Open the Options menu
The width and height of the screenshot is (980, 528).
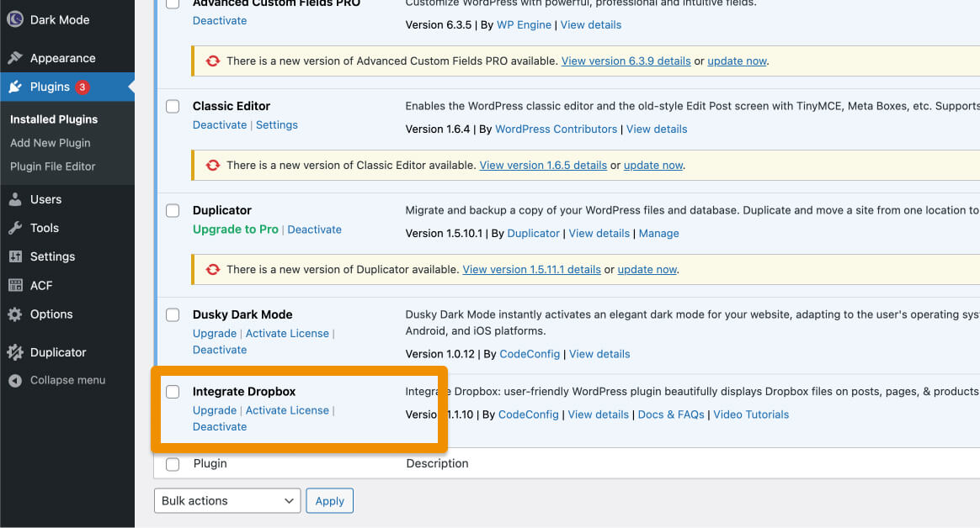click(x=67, y=314)
